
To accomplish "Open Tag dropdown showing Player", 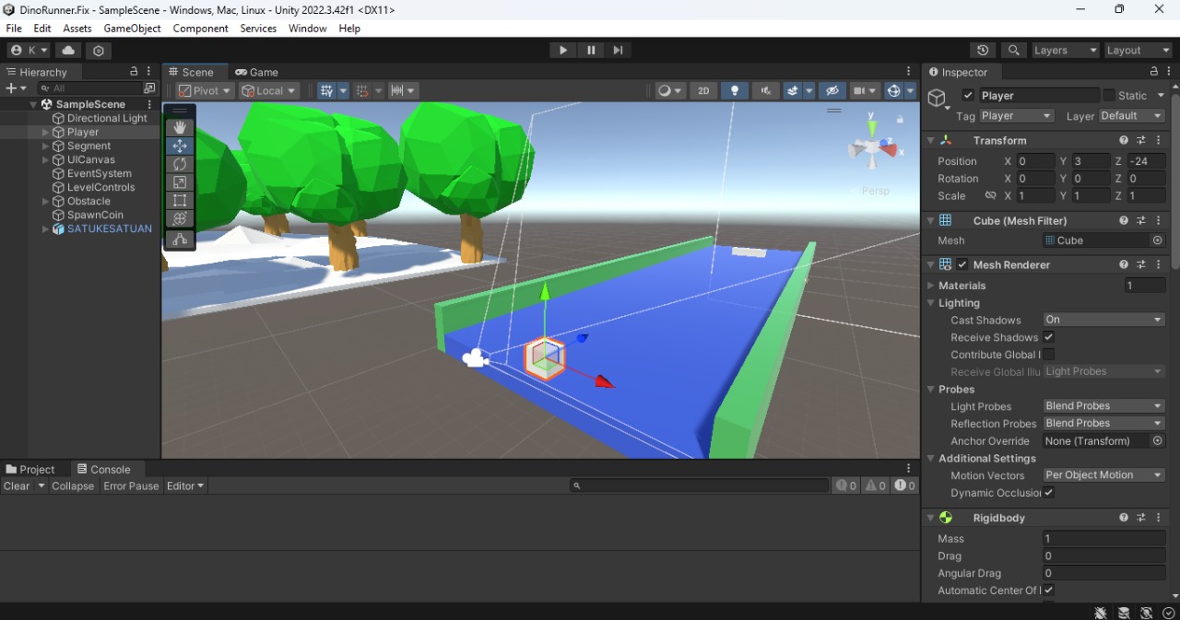I will pos(1016,116).
